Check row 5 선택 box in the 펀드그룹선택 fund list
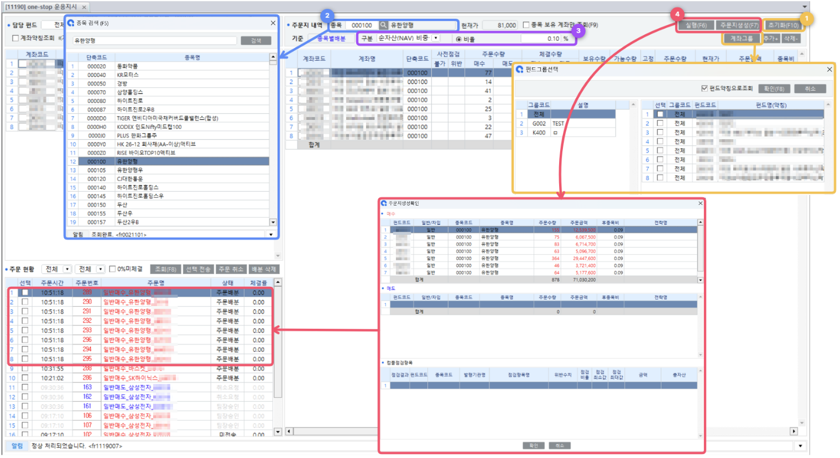The width and height of the screenshot is (840, 458). click(x=660, y=150)
